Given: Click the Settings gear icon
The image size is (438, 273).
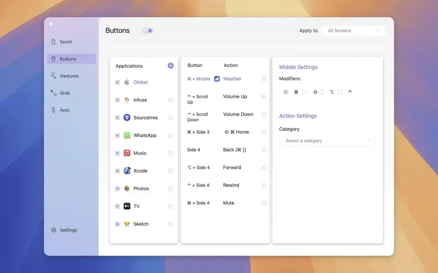Looking at the screenshot, I should click(54, 230).
